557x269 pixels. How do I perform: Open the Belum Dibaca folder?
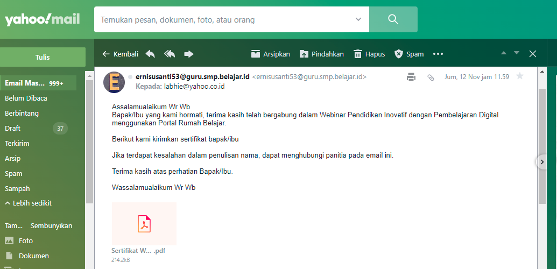pyautogui.click(x=26, y=98)
